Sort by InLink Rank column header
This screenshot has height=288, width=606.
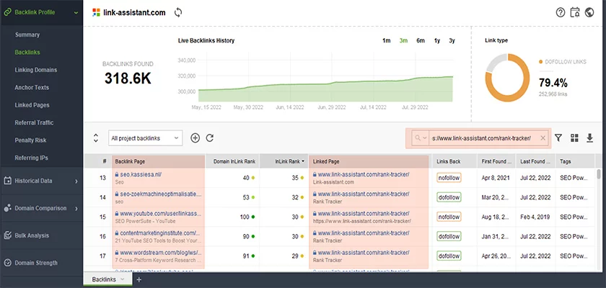tap(284, 161)
